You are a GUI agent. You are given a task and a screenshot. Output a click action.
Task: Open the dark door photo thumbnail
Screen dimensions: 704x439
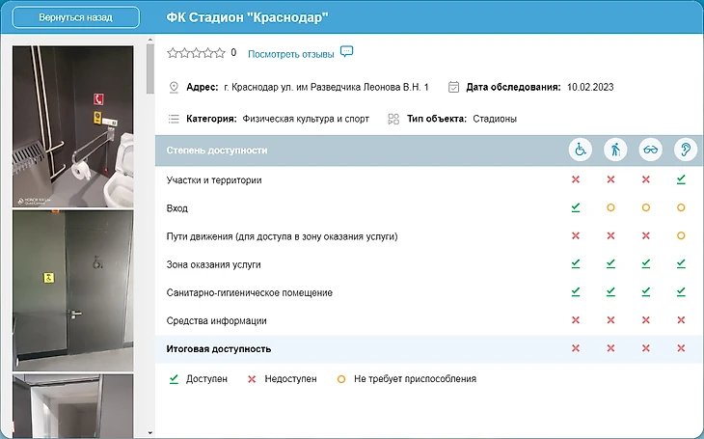pos(72,290)
